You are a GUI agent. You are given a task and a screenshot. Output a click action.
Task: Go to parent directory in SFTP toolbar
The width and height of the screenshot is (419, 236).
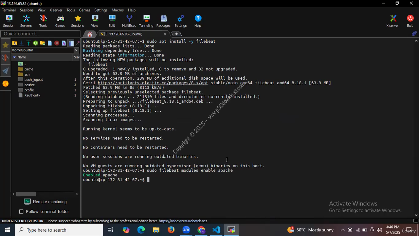click(x=15, y=43)
